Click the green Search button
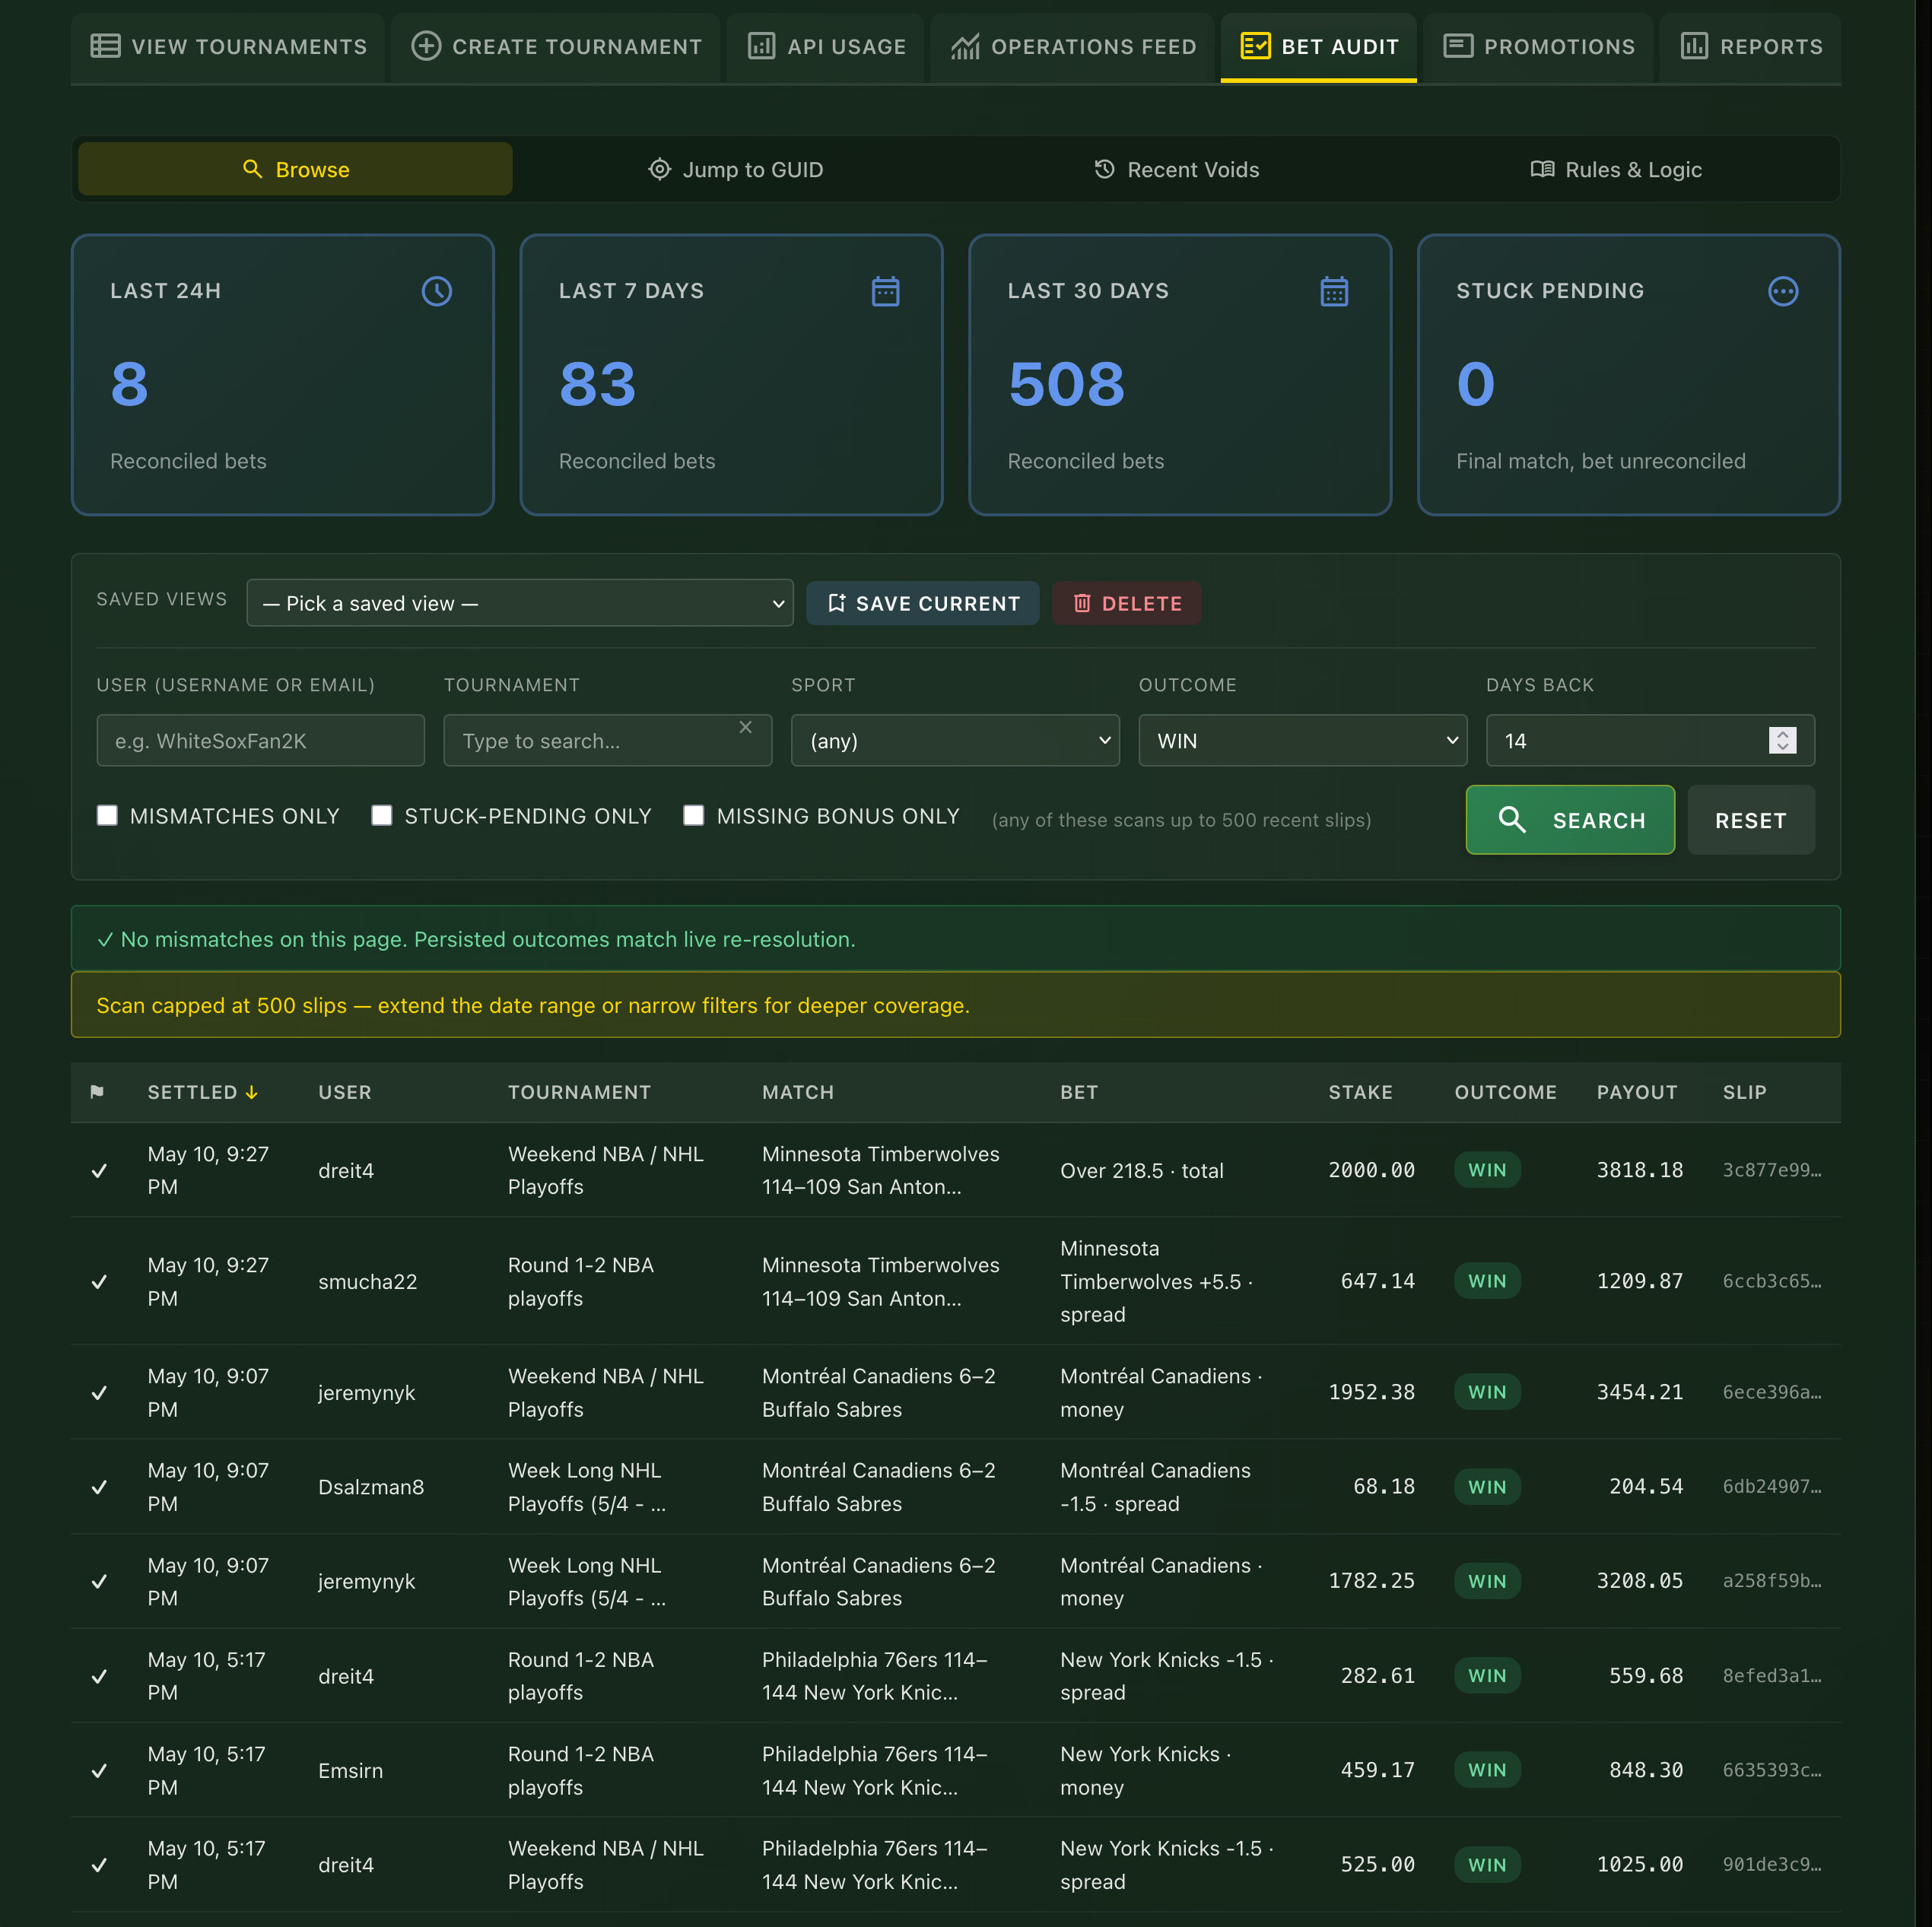This screenshot has height=1927, width=1932. tap(1570, 820)
